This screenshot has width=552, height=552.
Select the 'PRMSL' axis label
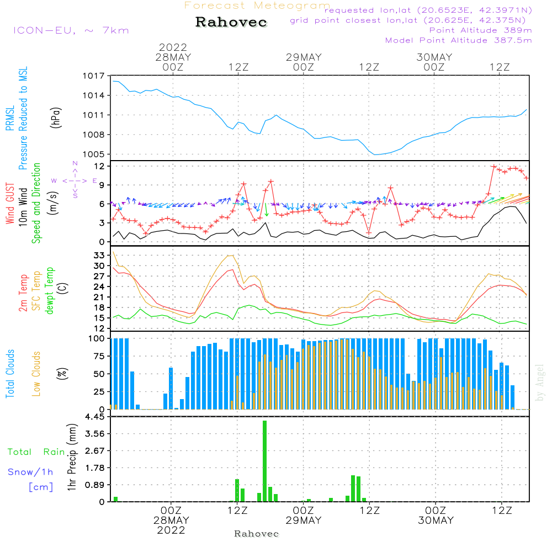10,118
